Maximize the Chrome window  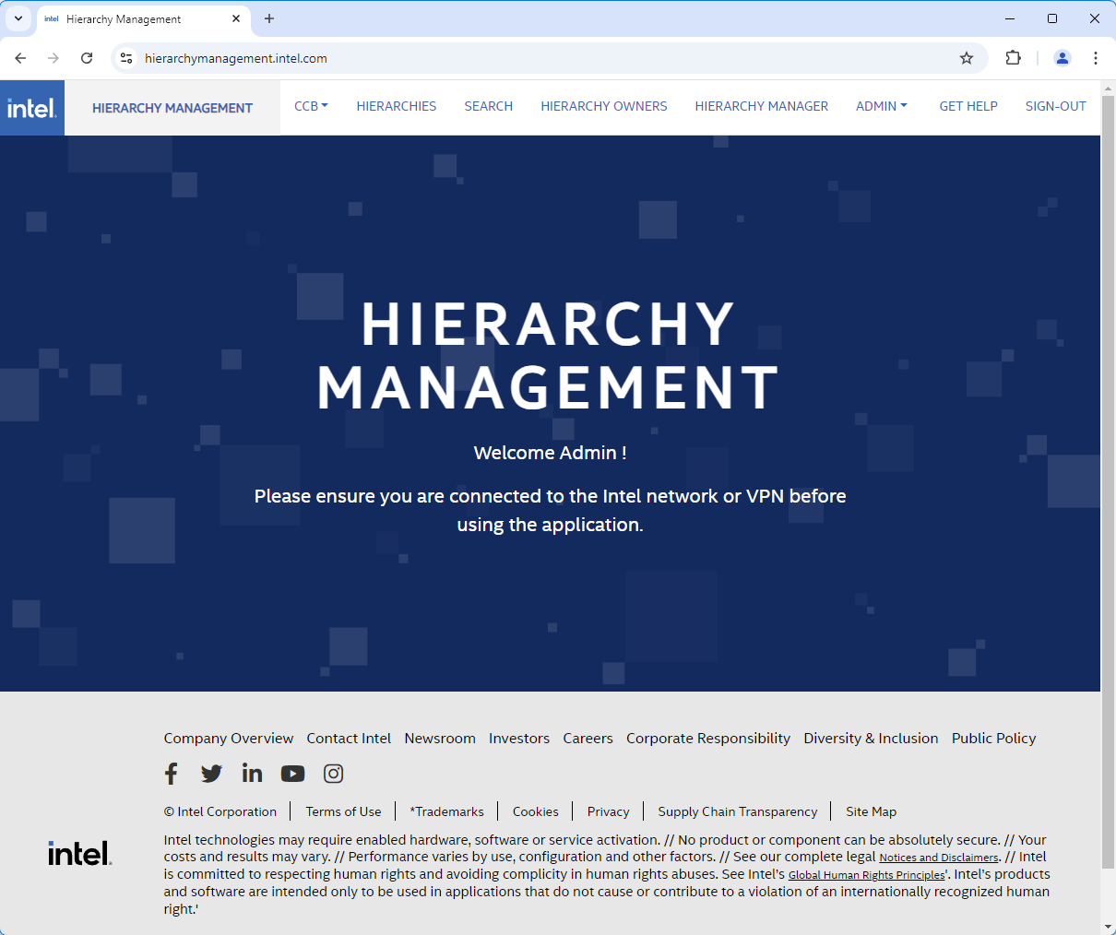pos(1052,18)
